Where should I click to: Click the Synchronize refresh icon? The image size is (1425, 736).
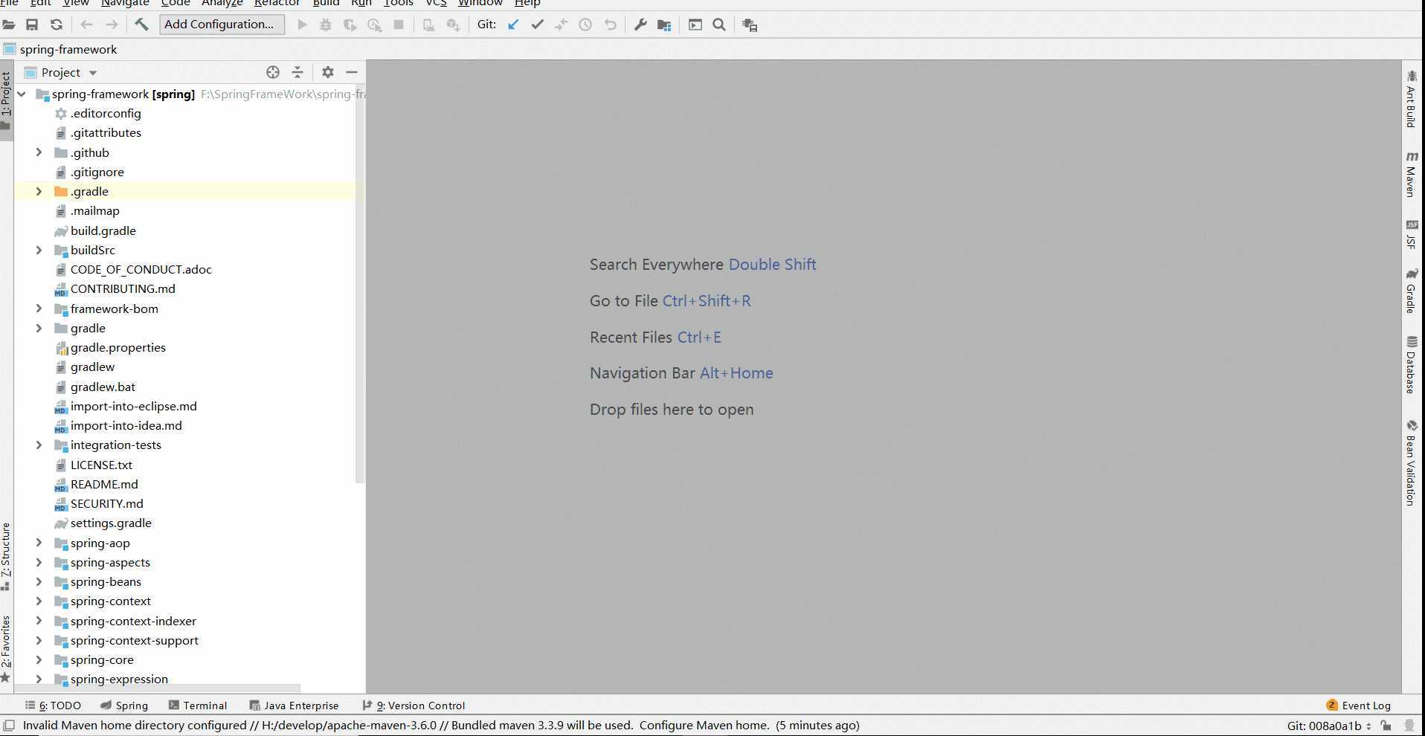[57, 25]
